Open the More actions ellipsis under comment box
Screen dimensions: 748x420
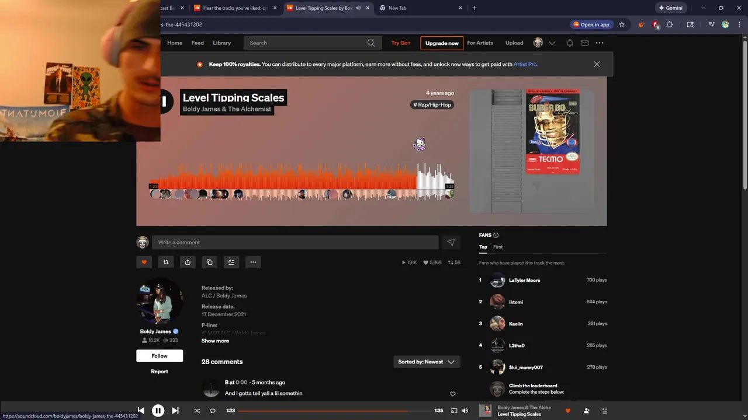click(x=253, y=262)
